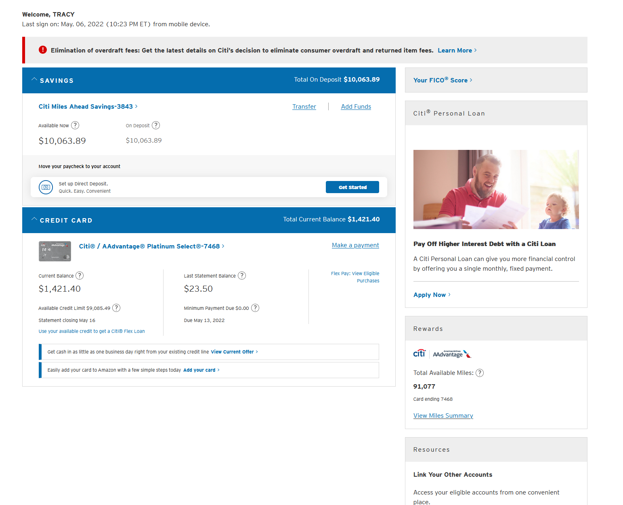This screenshot has width=623, height=505.
Task: Click 'Pay Off Higher Interest Debt' heading
Action: click(485, 244)
